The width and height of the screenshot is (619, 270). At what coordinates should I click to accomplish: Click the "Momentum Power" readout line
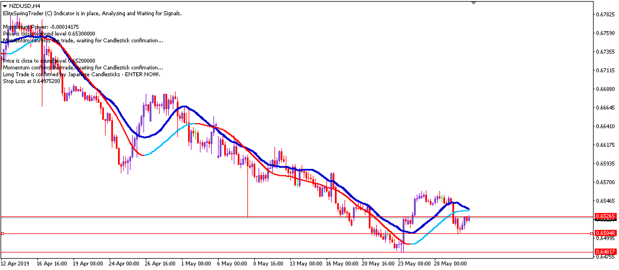point(40,27)
